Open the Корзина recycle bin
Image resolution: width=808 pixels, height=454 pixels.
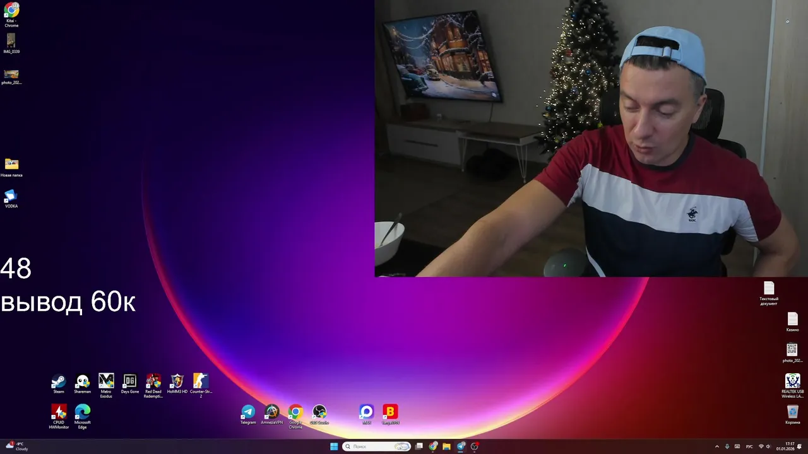[793, 415]
